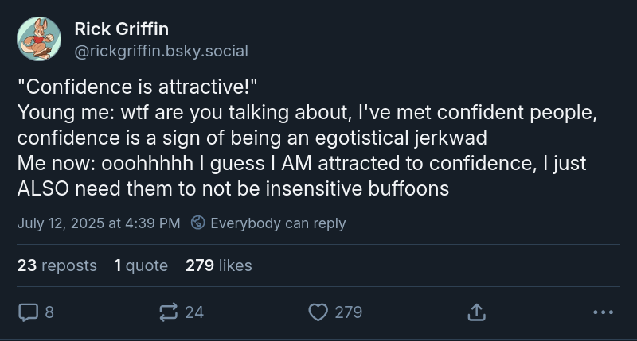Open Rick Griffin display name profile
This screenshot has height=341, width=637.
pyautogui.click(x=122, y=29)
